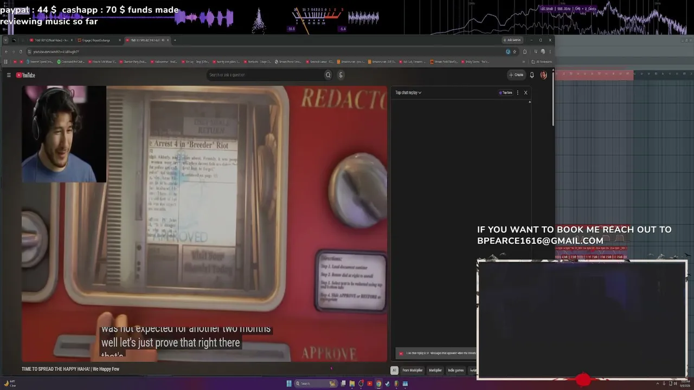Click the chat panel scroll-up arrow

point(530,102)
